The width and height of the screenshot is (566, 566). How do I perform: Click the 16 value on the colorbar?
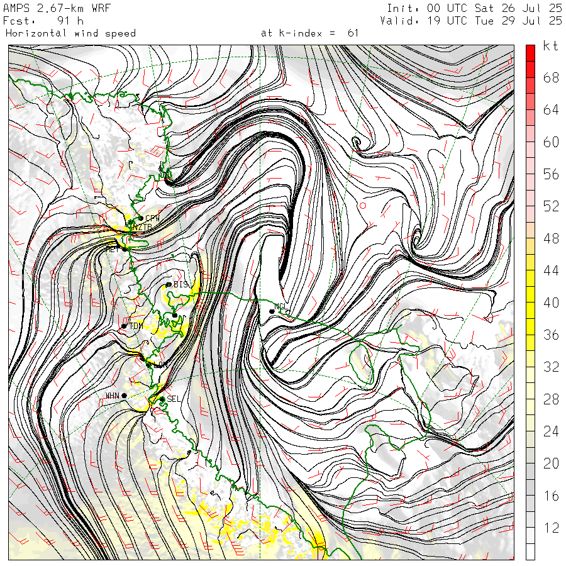click(551, 496)
